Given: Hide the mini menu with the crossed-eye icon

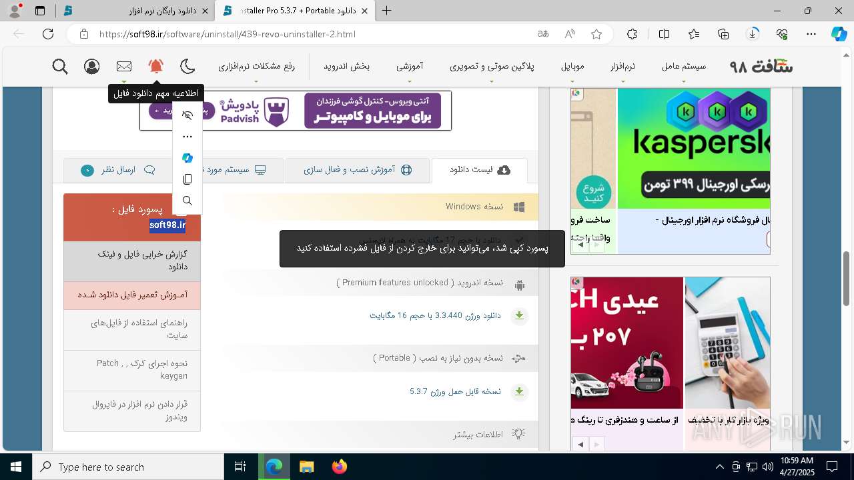Looking at the screenshot, I should pos(187,115).
